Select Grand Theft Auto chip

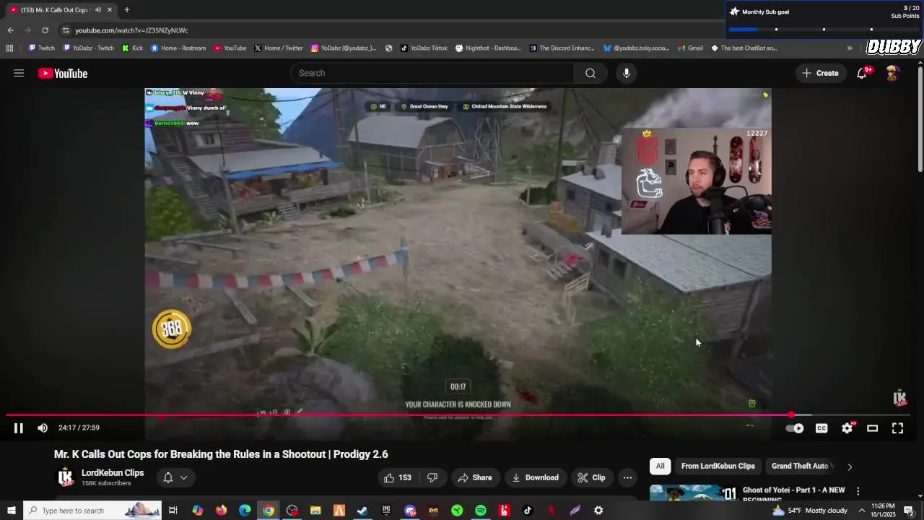pos(801,466)
